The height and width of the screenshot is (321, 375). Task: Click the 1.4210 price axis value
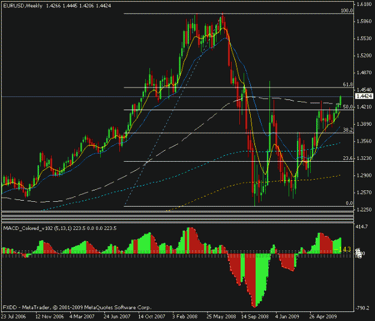click(364, 107)
